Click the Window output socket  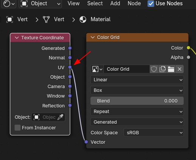[70, 96]
